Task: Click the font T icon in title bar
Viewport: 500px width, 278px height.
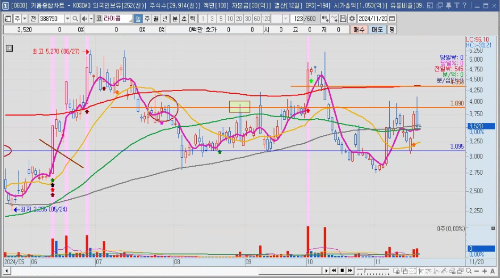Action: (456, 5)
